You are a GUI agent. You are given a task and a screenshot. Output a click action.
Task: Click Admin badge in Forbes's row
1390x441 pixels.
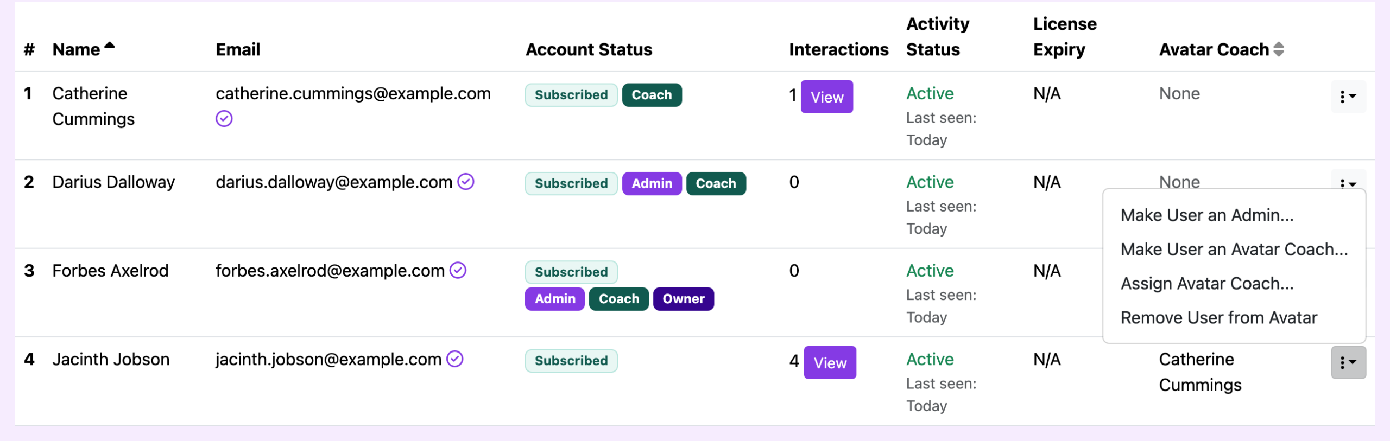[x=555, y=299]
